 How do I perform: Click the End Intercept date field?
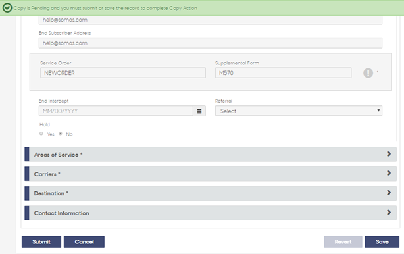(x=116, y=111)
